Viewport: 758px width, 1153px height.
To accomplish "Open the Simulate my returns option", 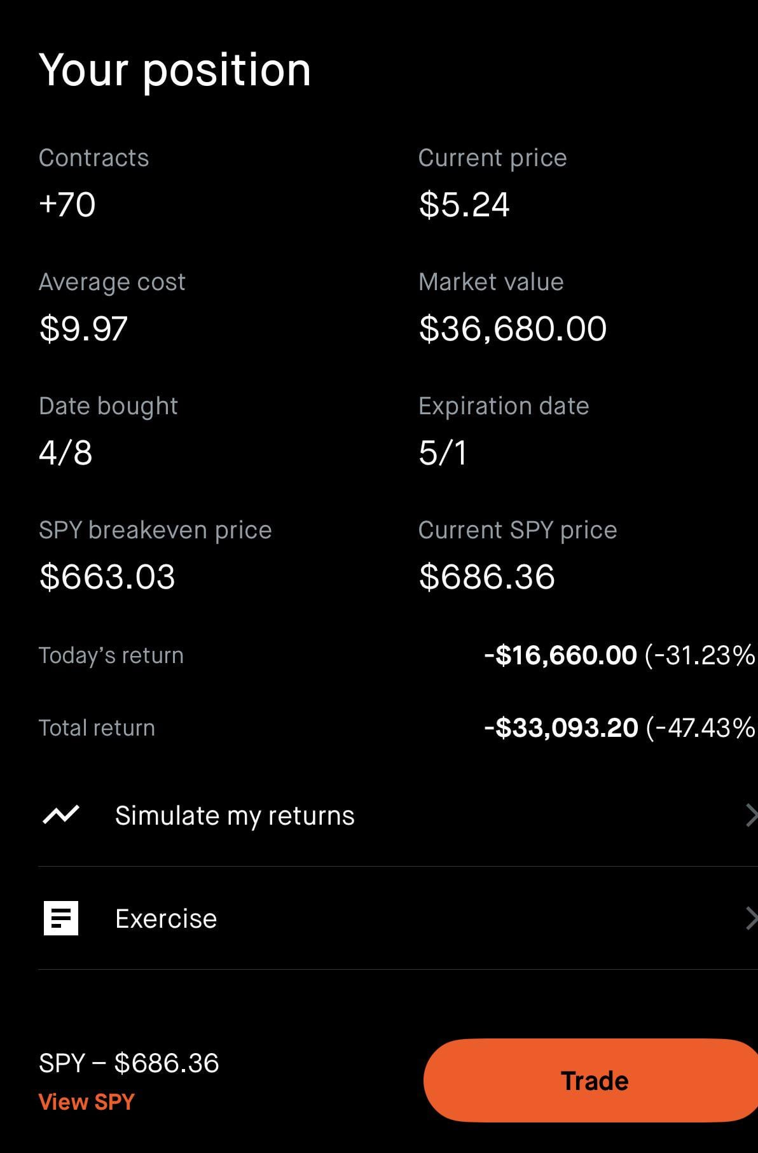I will tap(235, 816).
